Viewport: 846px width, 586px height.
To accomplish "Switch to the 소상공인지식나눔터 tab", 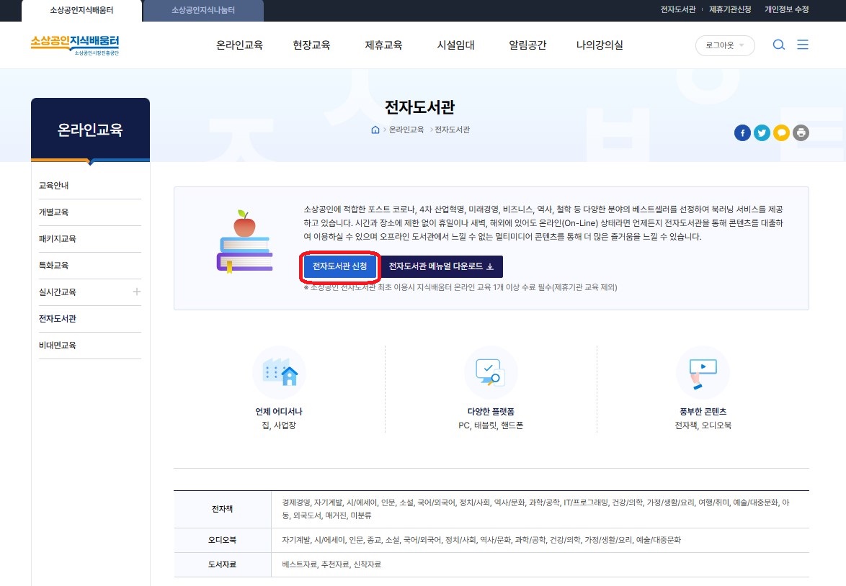I will (202, 10).
